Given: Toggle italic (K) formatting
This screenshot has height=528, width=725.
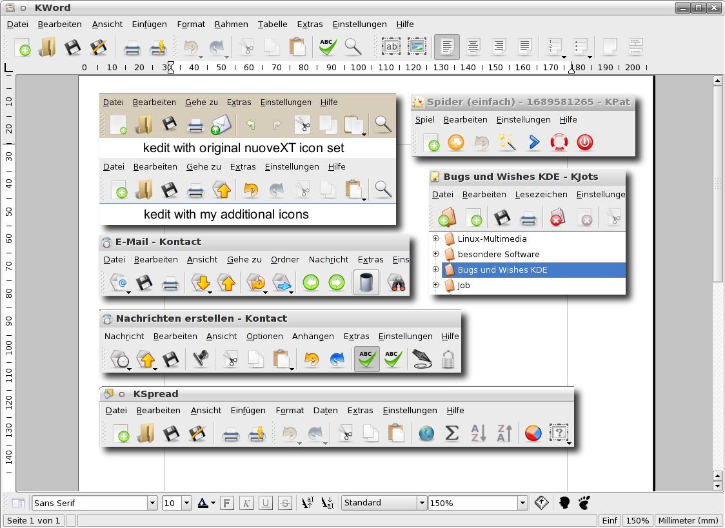Looking at the screenshot, I should pyautogui.click(x=246, y=503).
